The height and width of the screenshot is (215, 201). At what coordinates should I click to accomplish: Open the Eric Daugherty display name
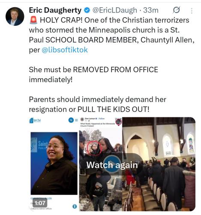tap(55, 10)
